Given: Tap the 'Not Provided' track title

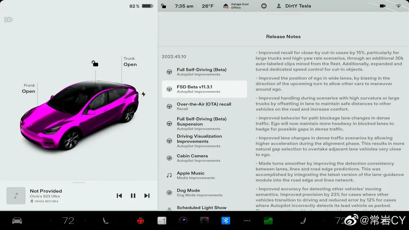Looking at the screenshot, I should (46, 191).
